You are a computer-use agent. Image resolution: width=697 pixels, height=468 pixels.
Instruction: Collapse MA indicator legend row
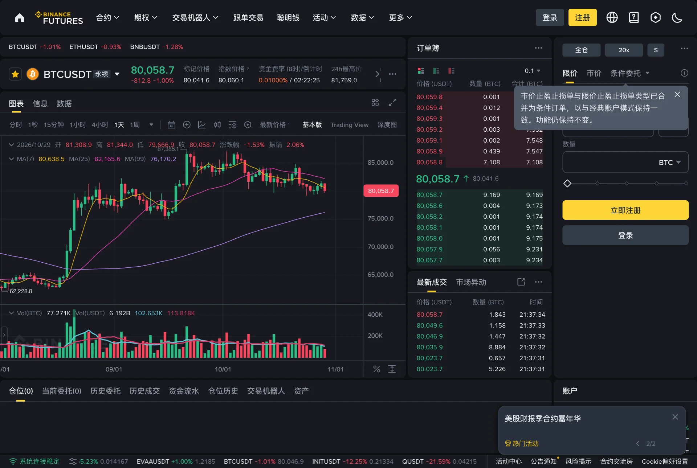(11, 159)
